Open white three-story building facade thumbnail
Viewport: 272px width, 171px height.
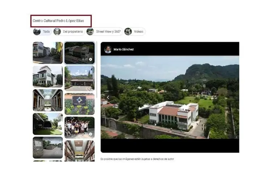pos(48,76)
